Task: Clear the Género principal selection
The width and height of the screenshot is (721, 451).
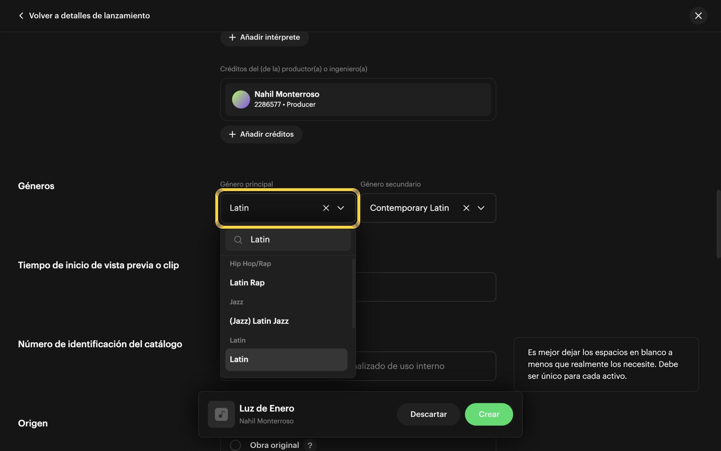Action: click(326, 208)
